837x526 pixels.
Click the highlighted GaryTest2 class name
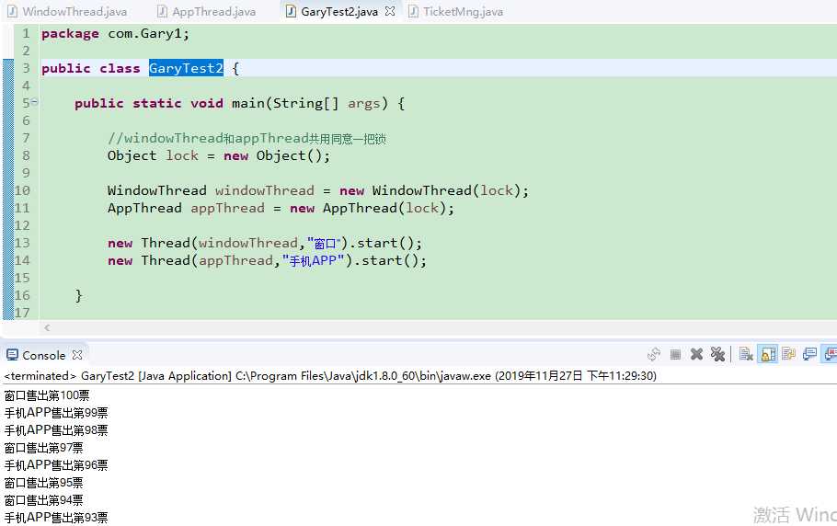point(186,68)
